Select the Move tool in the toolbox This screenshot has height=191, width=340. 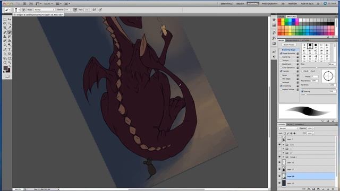click(10, 19)
